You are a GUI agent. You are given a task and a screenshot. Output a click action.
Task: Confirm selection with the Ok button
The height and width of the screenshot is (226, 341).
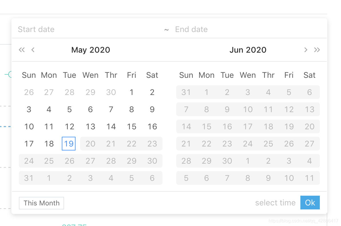[310, 203]
